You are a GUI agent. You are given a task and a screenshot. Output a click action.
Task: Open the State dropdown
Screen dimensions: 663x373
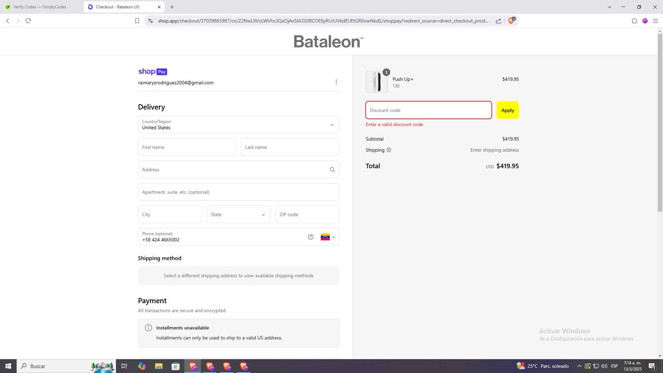(x=239, y=214)
